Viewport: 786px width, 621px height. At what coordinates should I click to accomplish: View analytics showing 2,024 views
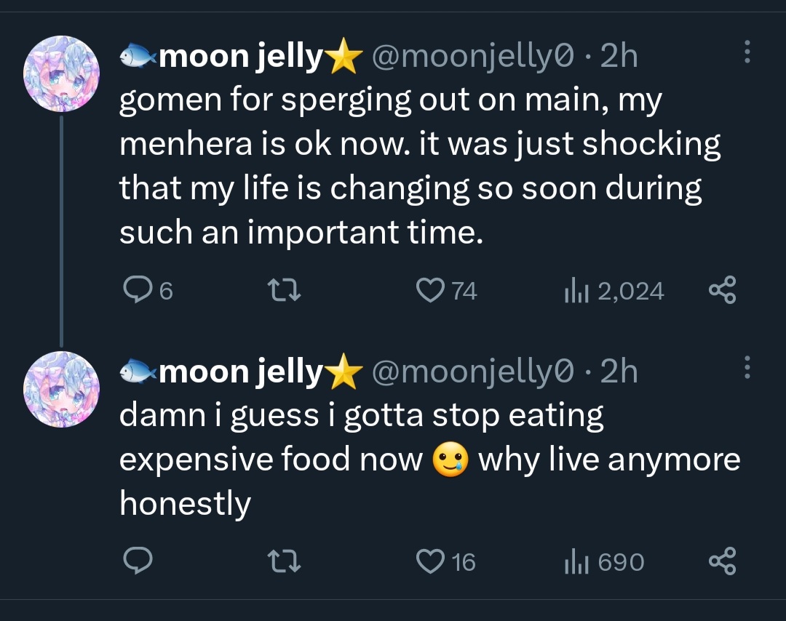(614, 291)
